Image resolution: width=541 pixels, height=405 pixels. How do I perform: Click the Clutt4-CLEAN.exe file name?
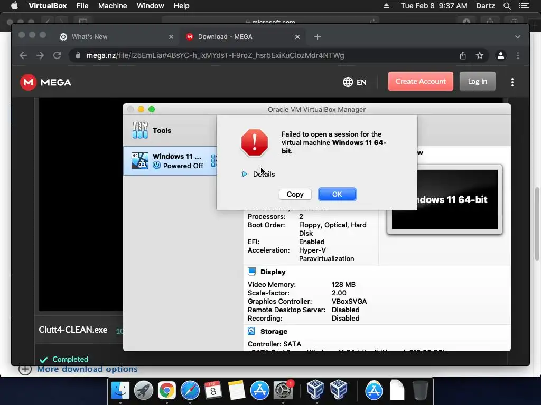point(73,330)
